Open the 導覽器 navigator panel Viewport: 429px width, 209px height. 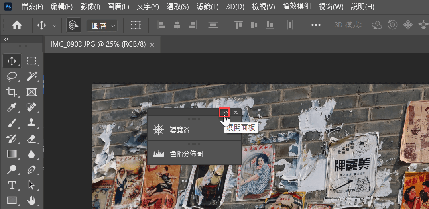(x=194, y=129)
